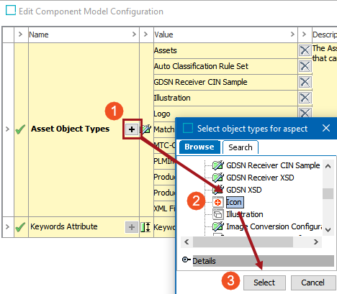
Task: Delete the GDSN Receiver CIN Sample entry
Action: tap(305, 82)
